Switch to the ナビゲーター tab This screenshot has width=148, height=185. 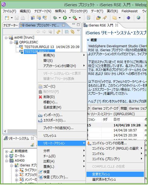pos(11,25)
